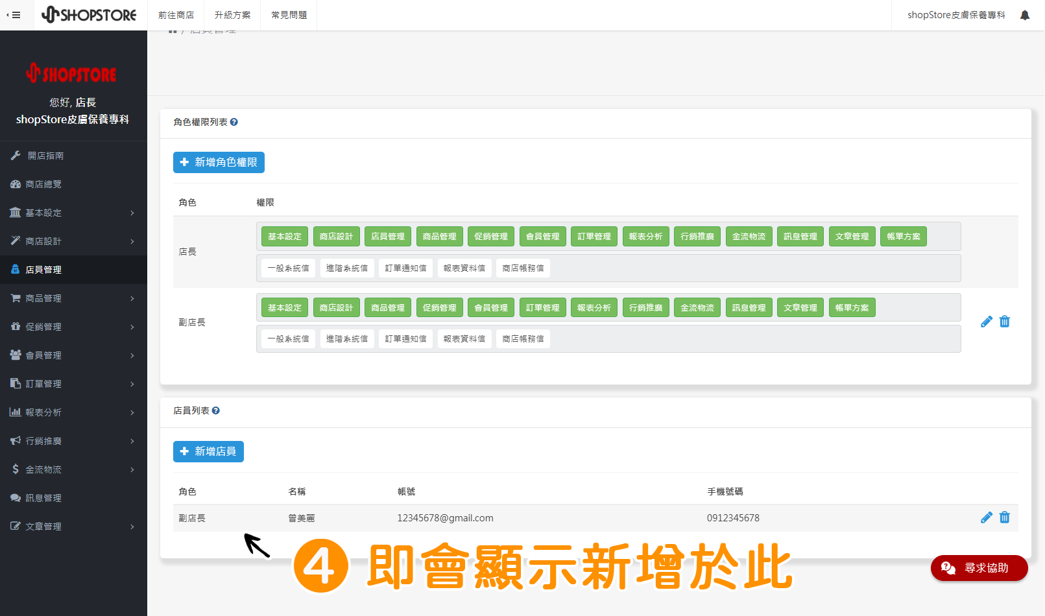Click 副店長 row's 帳單方案 permission tag

click(x=852, y=308)
